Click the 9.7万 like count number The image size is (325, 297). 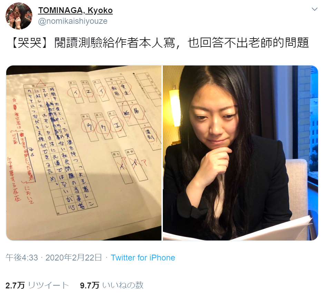90,285
